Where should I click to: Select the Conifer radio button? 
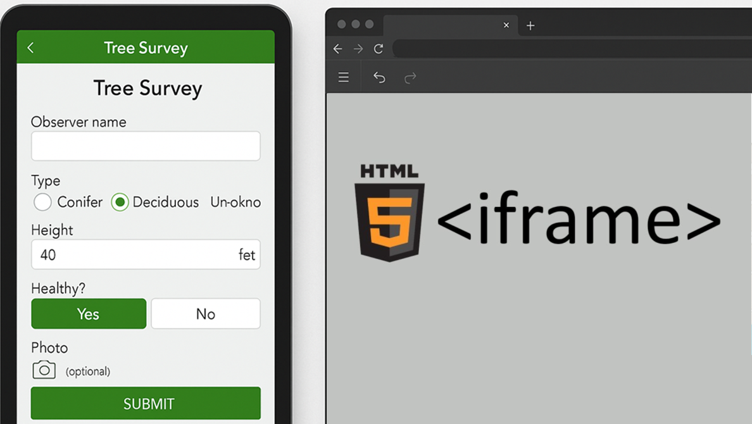(x=42, y=202)
